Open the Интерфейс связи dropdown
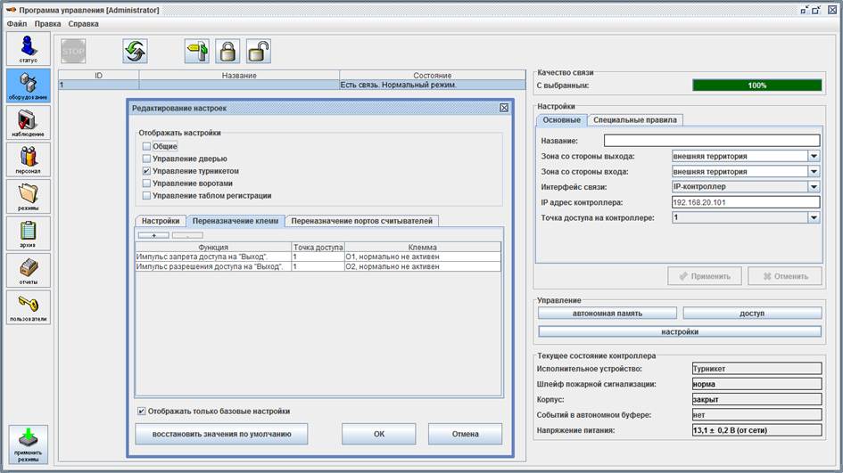Screen dimensions: 843x473 [x=813, y=187]
